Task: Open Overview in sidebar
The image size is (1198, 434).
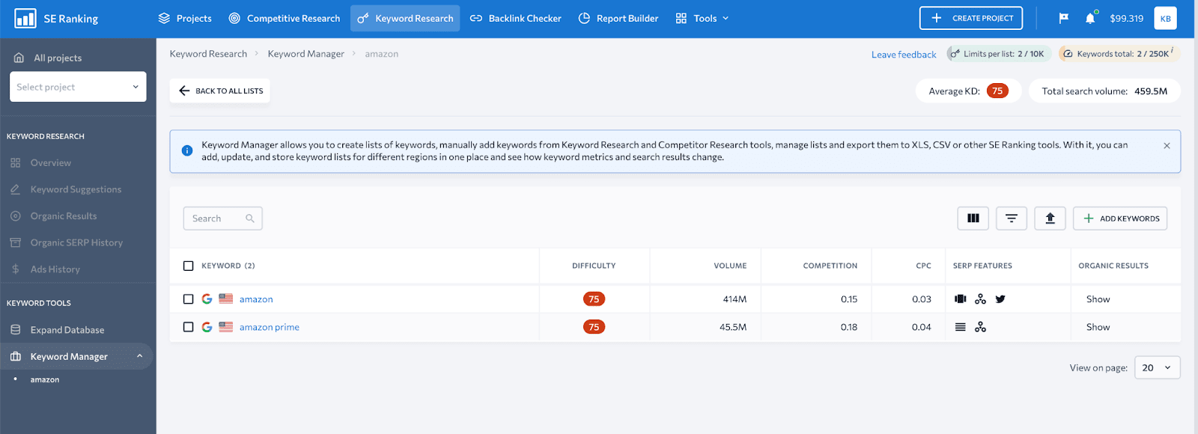Action: pos(51,162)
